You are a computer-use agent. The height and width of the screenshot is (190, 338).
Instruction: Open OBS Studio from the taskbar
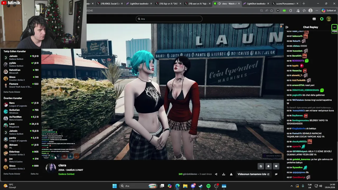tap(216, 186)
